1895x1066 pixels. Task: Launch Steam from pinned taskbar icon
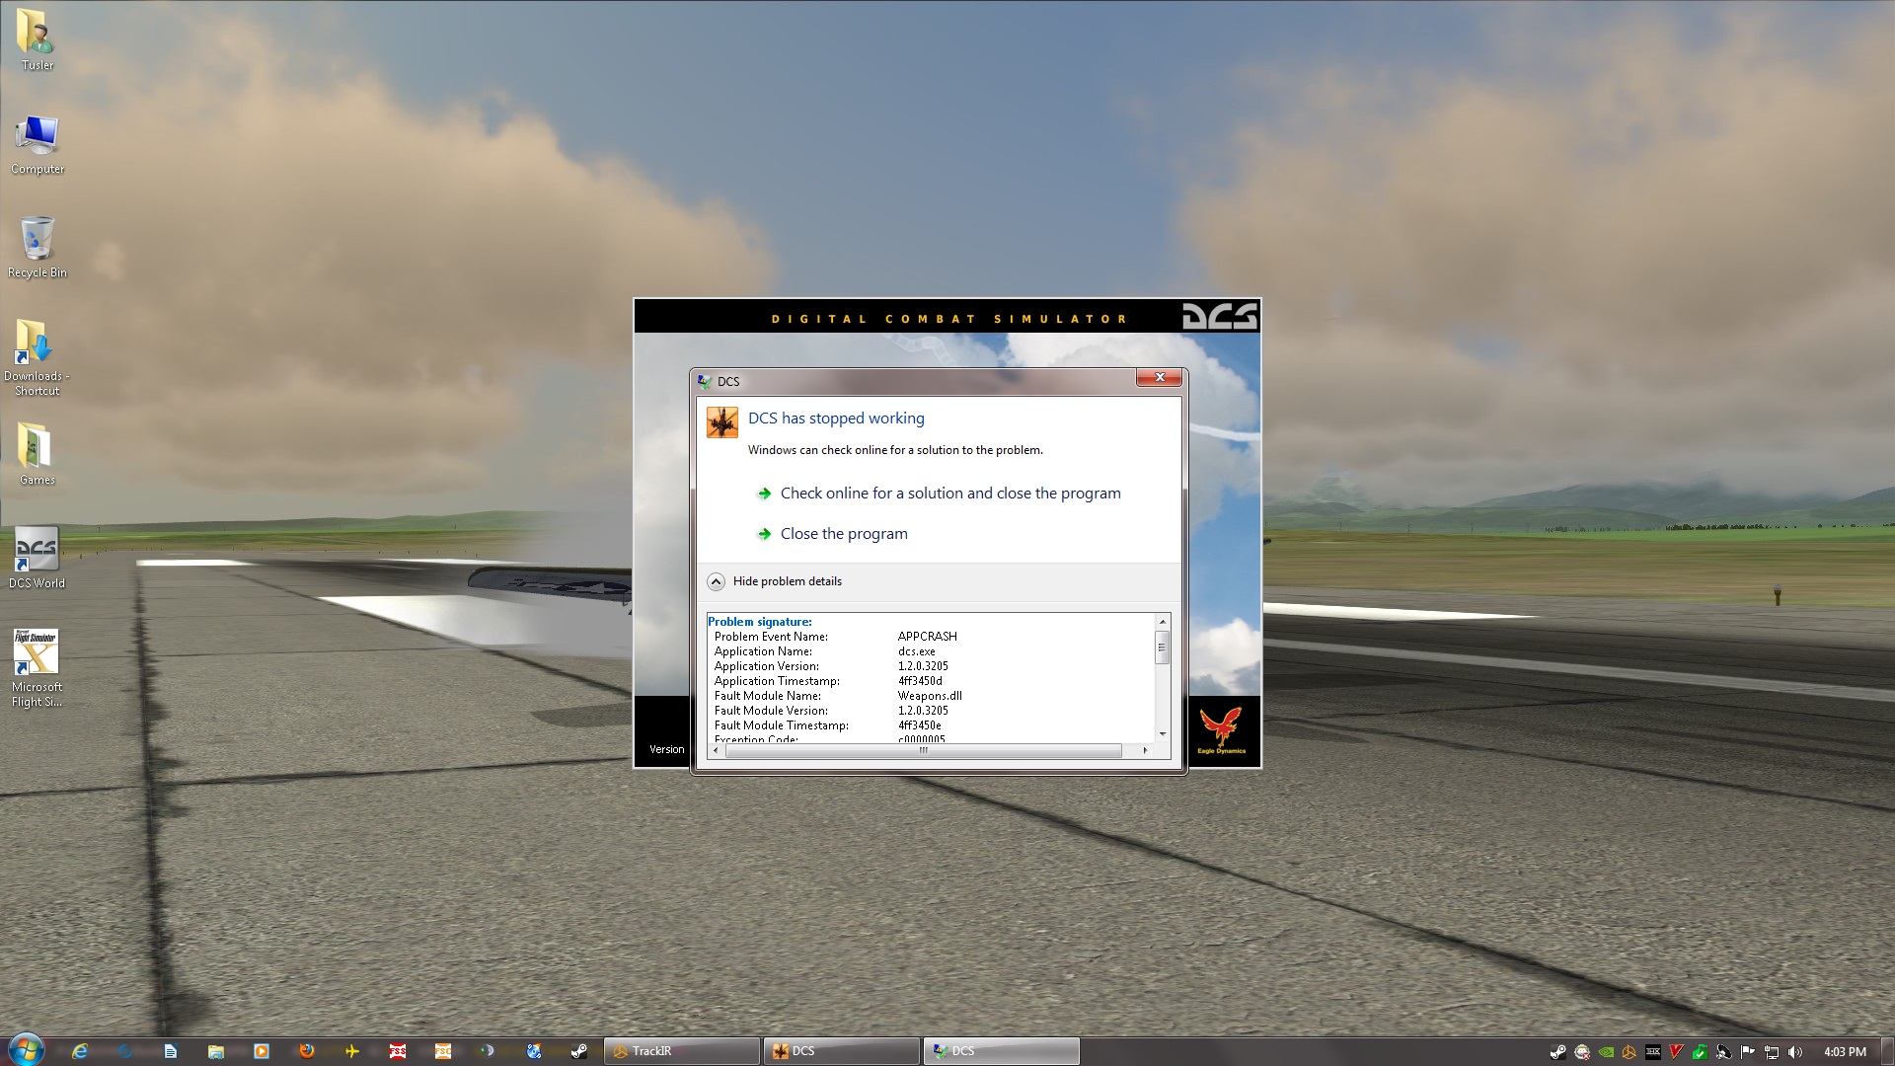click(579, 1051)
